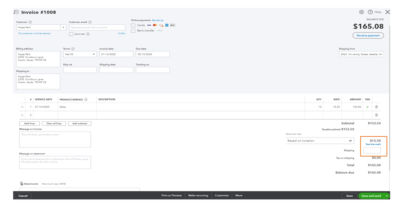This screenshot has height=207, width=395.
Task: Click the Hope Park customer name field
Action: 38,27
